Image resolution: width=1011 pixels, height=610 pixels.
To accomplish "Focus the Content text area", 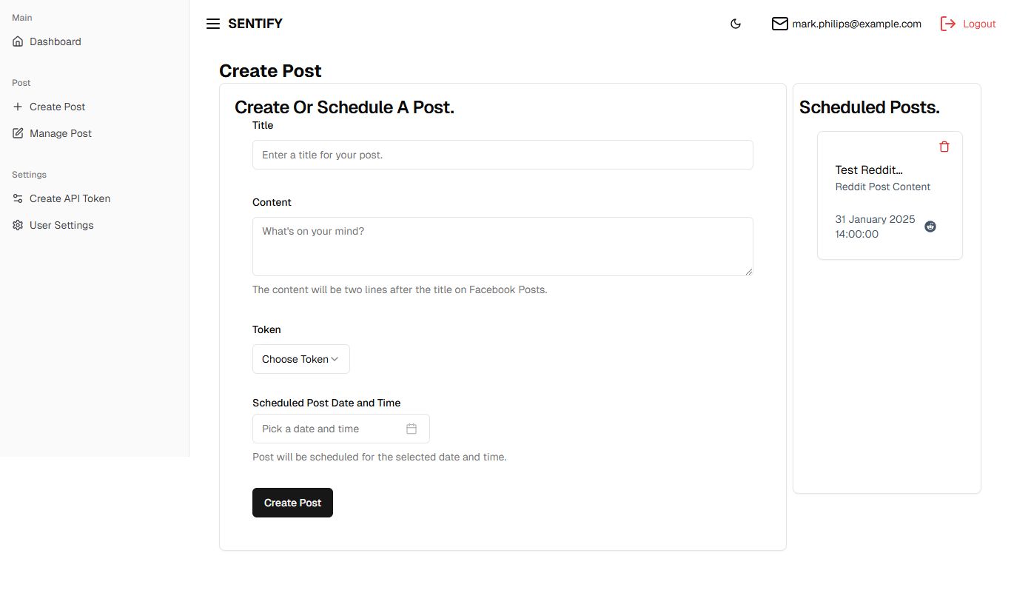I will click(x=503, y=246).
